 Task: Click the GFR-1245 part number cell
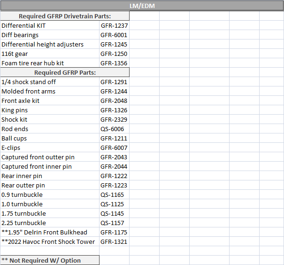(114, 44)
